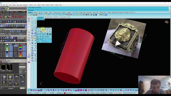
Task: Click the New file icon in Standard toolbar
Action: pyautogui.click(x=29, y=15)
